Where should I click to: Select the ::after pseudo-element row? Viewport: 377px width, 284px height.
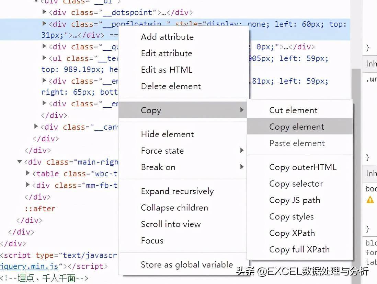tap(40, 209)
